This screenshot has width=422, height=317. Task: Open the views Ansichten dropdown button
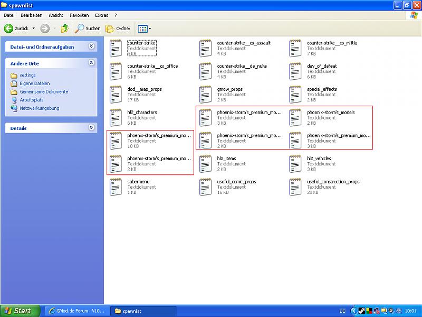click(x=144, y=29)
